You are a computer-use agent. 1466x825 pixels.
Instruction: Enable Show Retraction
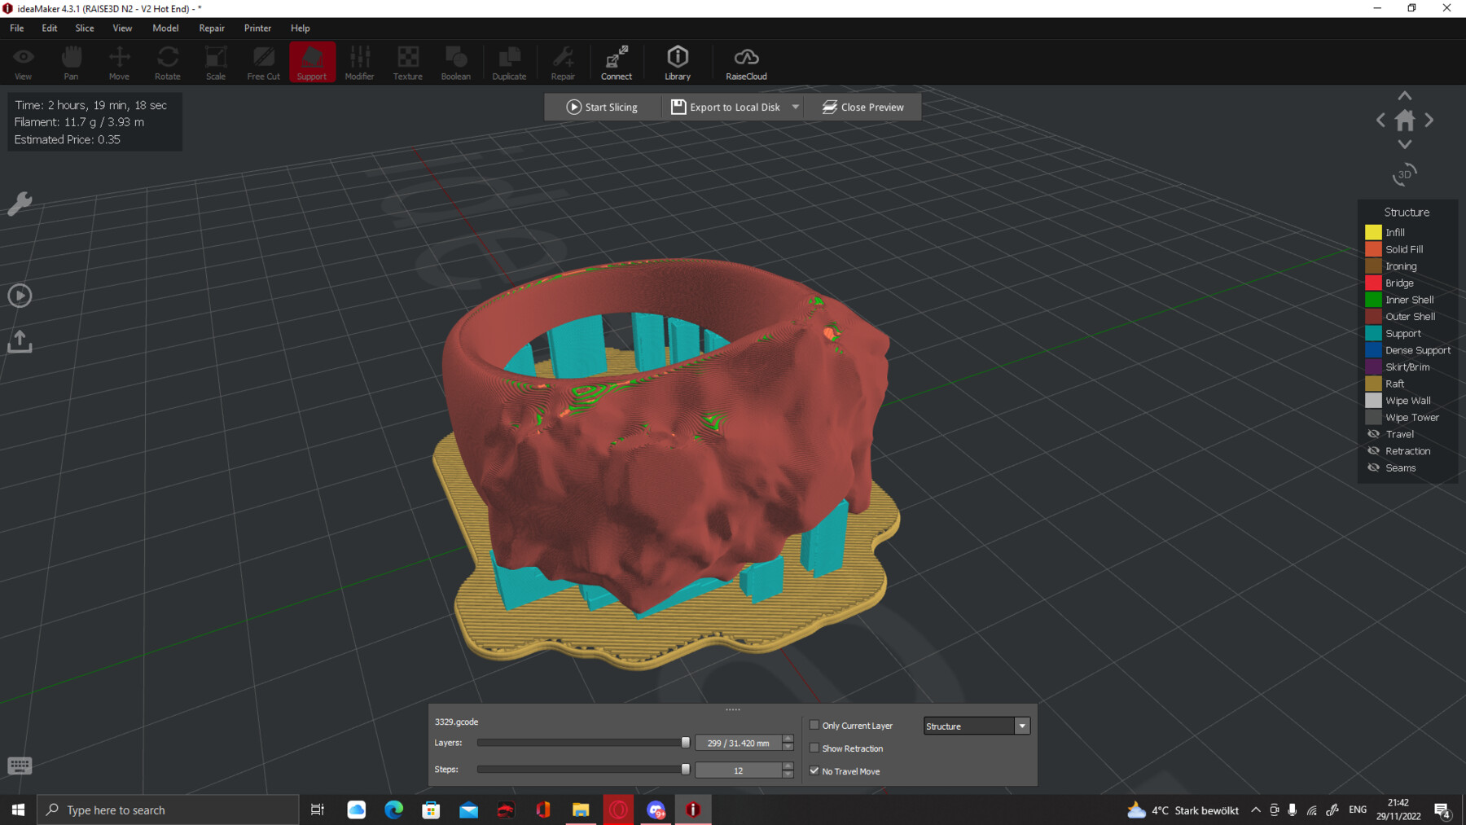[x=814, y=748]
